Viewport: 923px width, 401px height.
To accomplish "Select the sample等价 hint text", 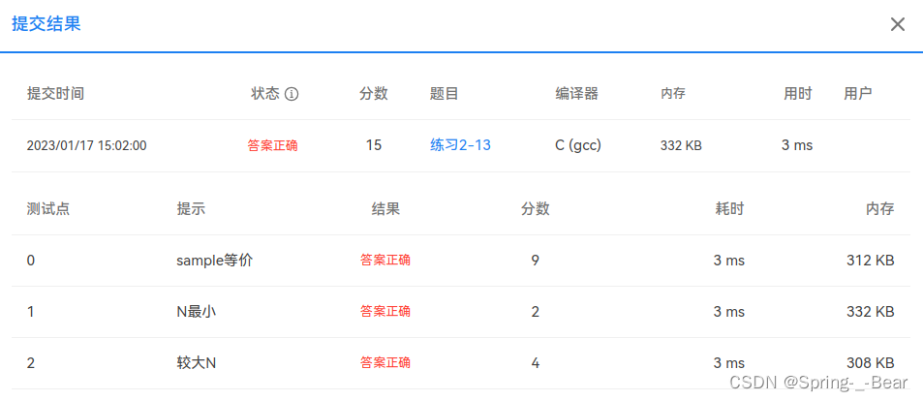I will click(x=215, y=261).
